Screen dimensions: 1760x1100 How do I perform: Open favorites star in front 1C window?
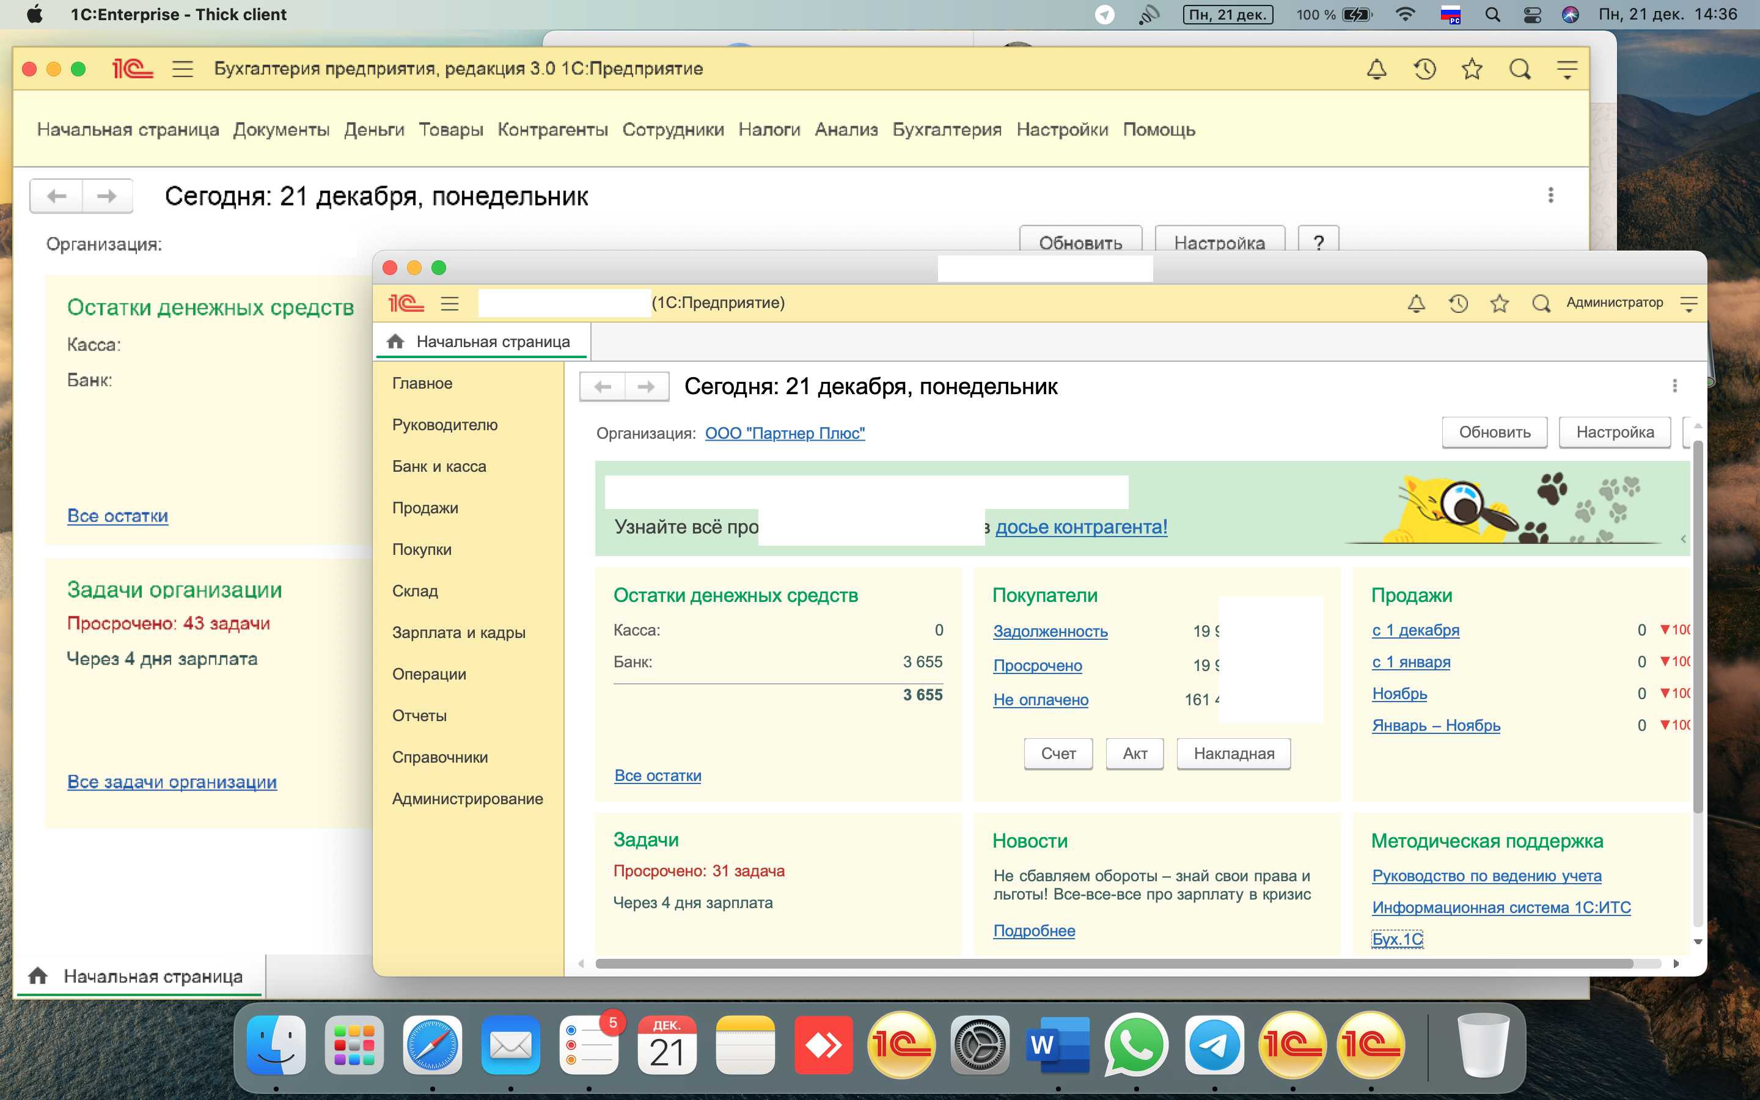pyautogui.click(x=1500, y=303)
